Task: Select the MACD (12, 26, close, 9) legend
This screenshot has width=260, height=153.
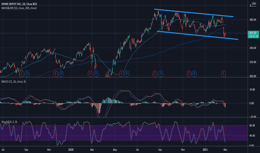Action: tap(14, 82)
